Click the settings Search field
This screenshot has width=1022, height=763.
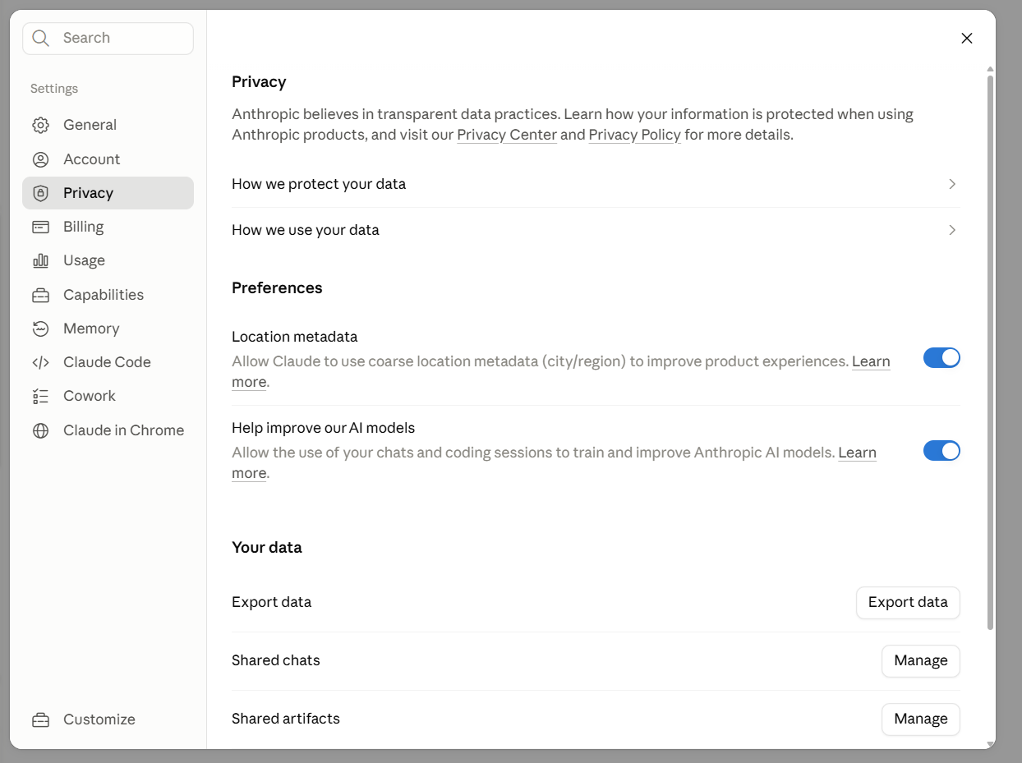[108, 38]
